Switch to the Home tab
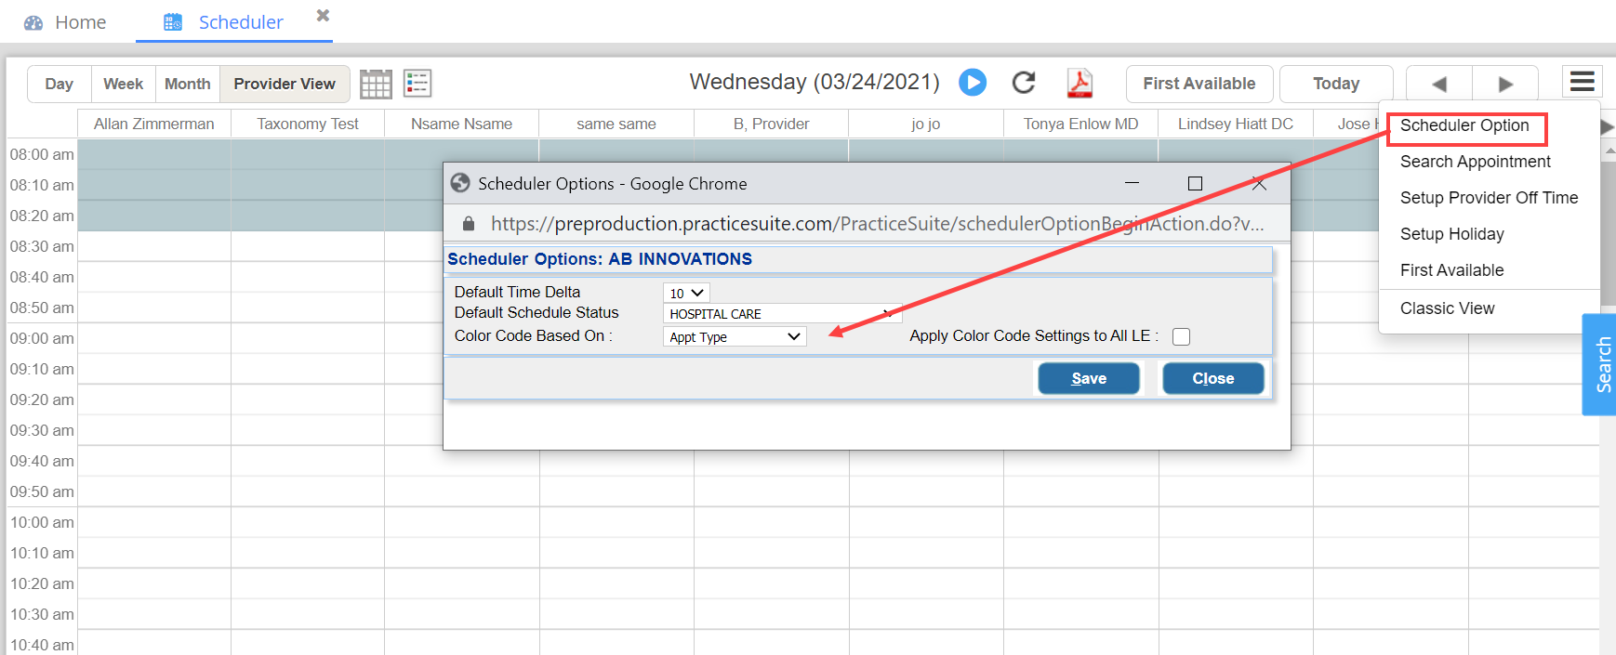 tap(65, 22)
